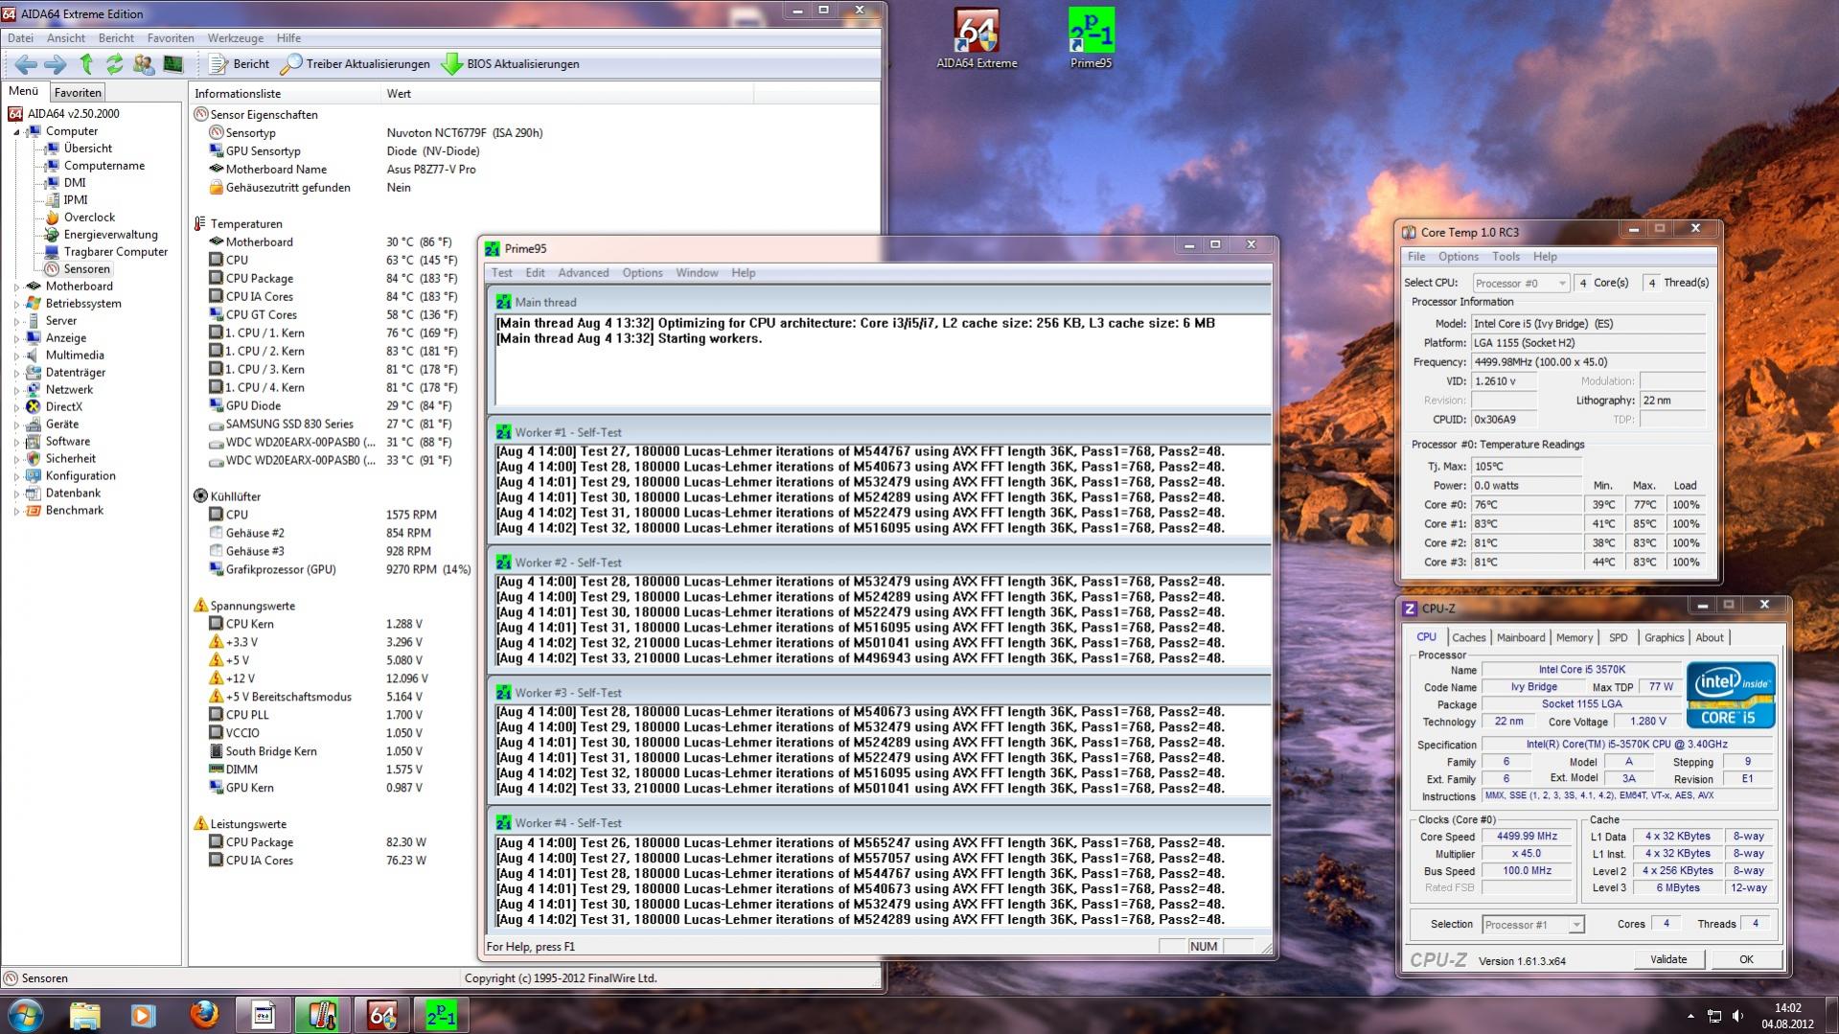The width and height of the screenshot is (1839, 1034).
Task: Click the green monitor graph icon in AIDA64's toolbar
Action: click(172, 64)
